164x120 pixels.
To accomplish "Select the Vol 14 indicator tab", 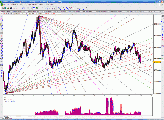I will tap(7, 117).
